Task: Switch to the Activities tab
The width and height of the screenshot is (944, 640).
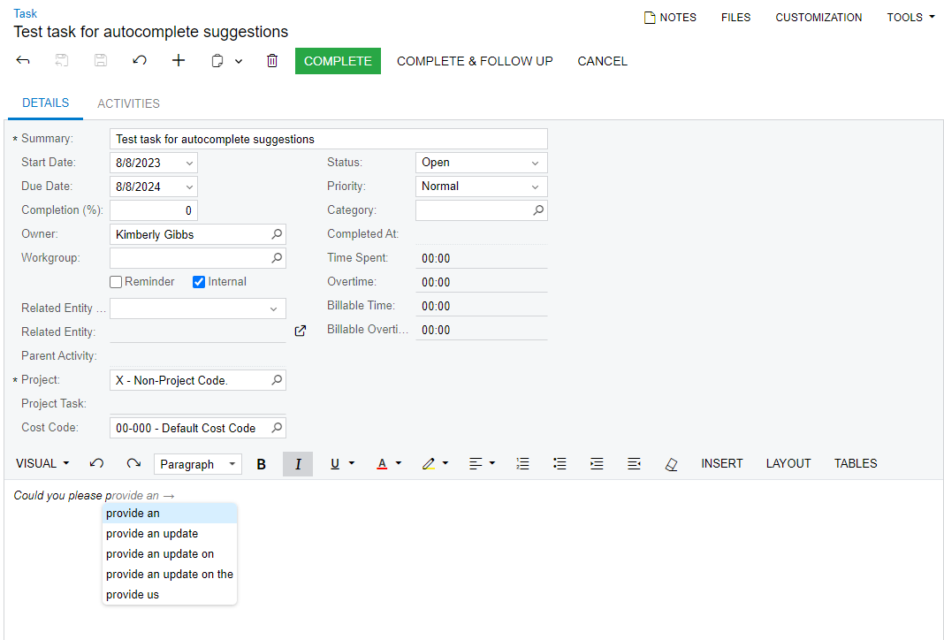Action: pos(128,103)
